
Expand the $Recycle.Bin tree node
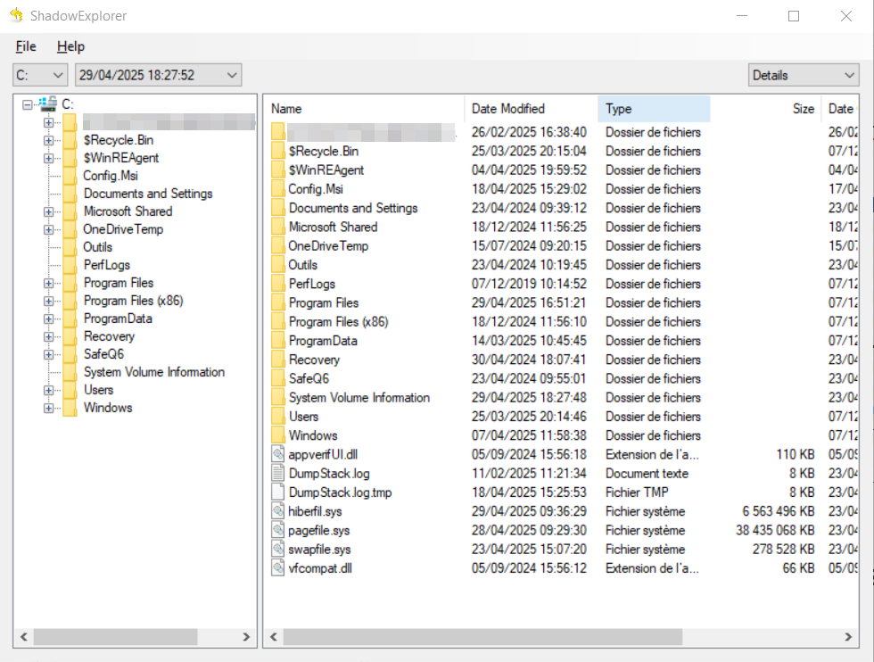(48, 140)
